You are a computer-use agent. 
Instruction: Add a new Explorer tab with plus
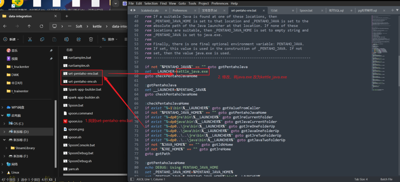coord(66,16)
